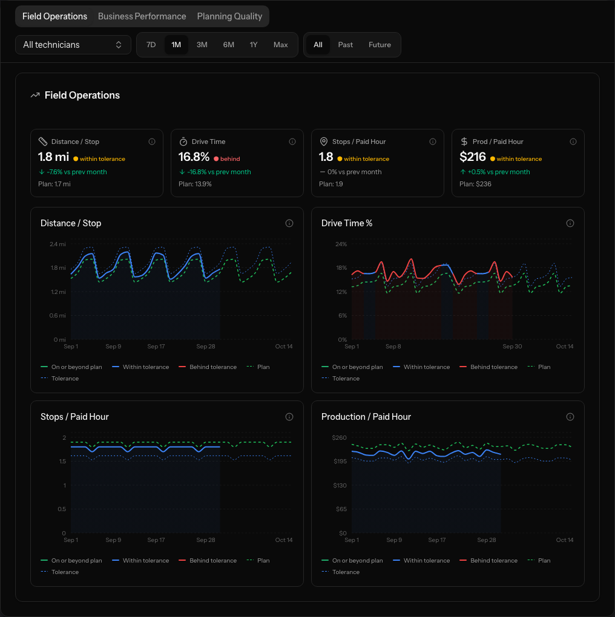Click the 1.8 mi value on Distance card

53,157
